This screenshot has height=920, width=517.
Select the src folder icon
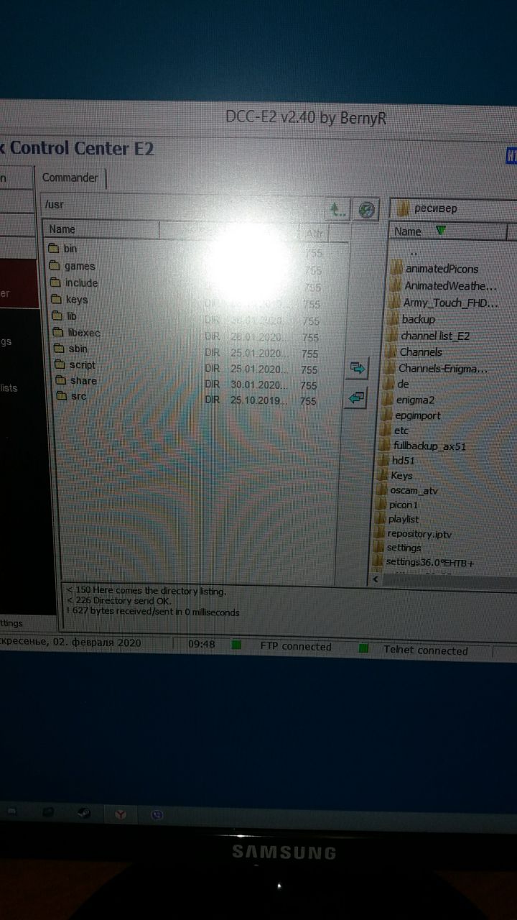click(62, 397)
